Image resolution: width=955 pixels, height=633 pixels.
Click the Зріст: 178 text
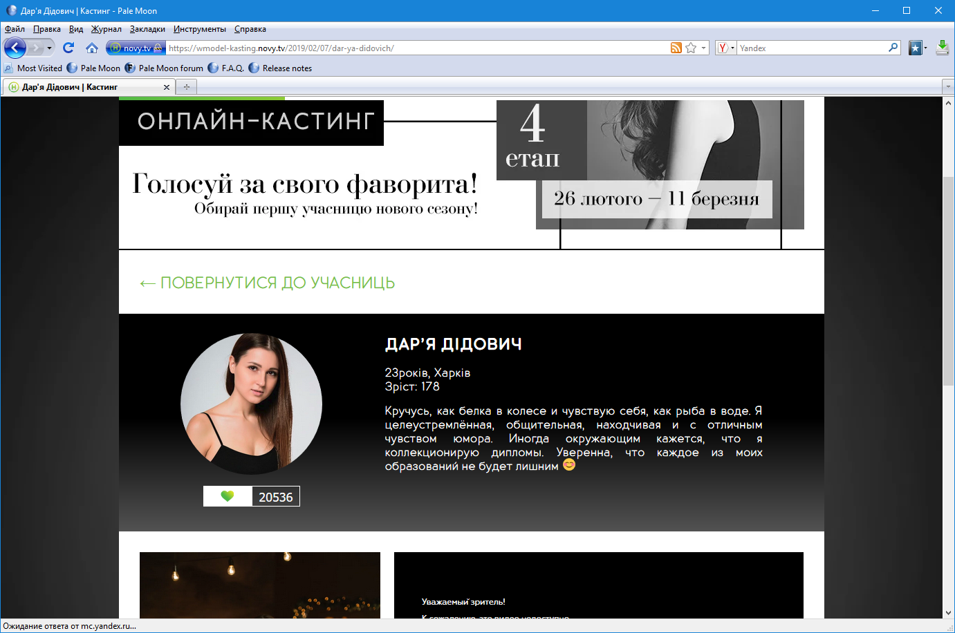412,386
